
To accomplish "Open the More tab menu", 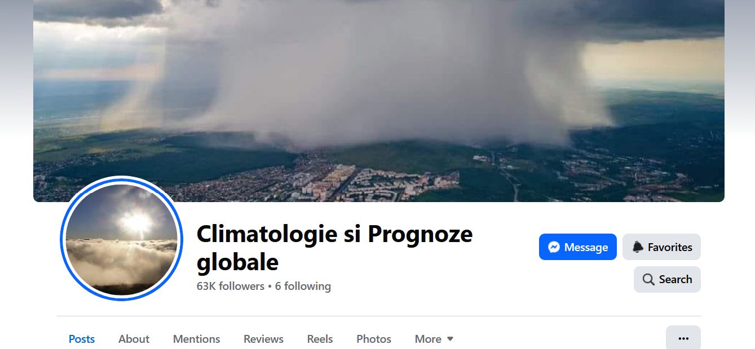I will click(434, 339).
